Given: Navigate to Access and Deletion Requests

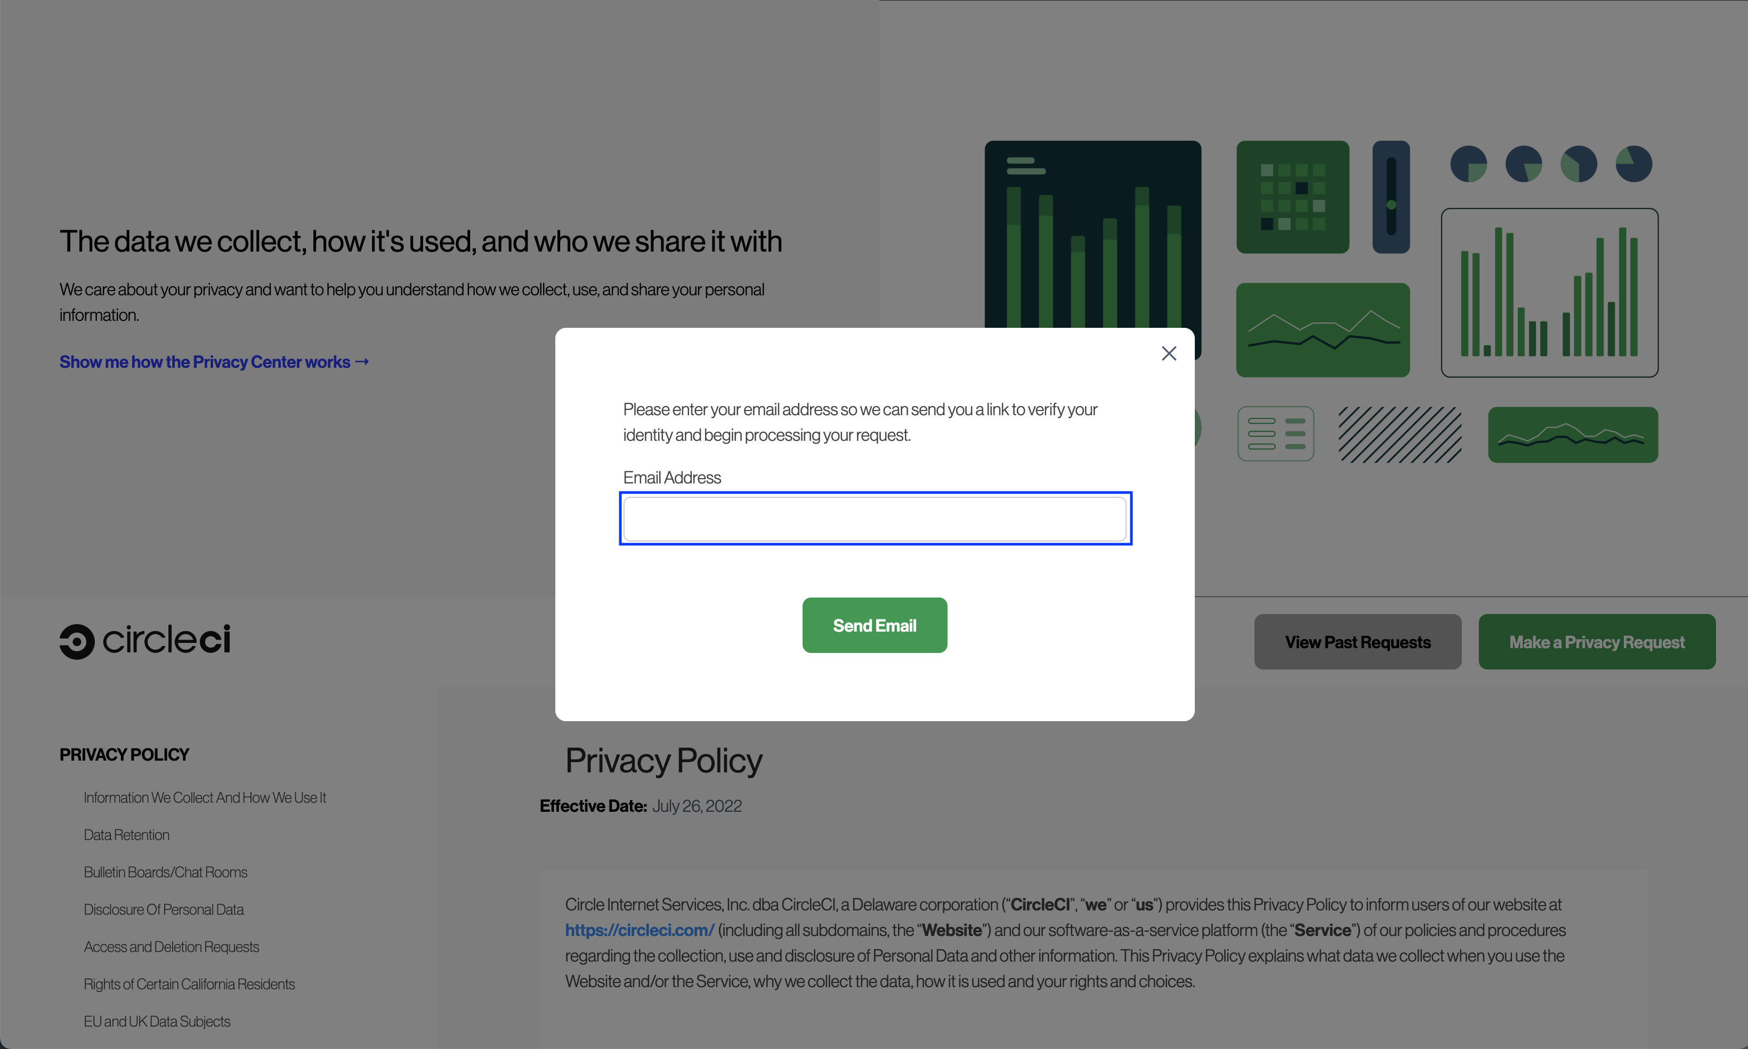Looking at the screenshot, I should [172, 947].
